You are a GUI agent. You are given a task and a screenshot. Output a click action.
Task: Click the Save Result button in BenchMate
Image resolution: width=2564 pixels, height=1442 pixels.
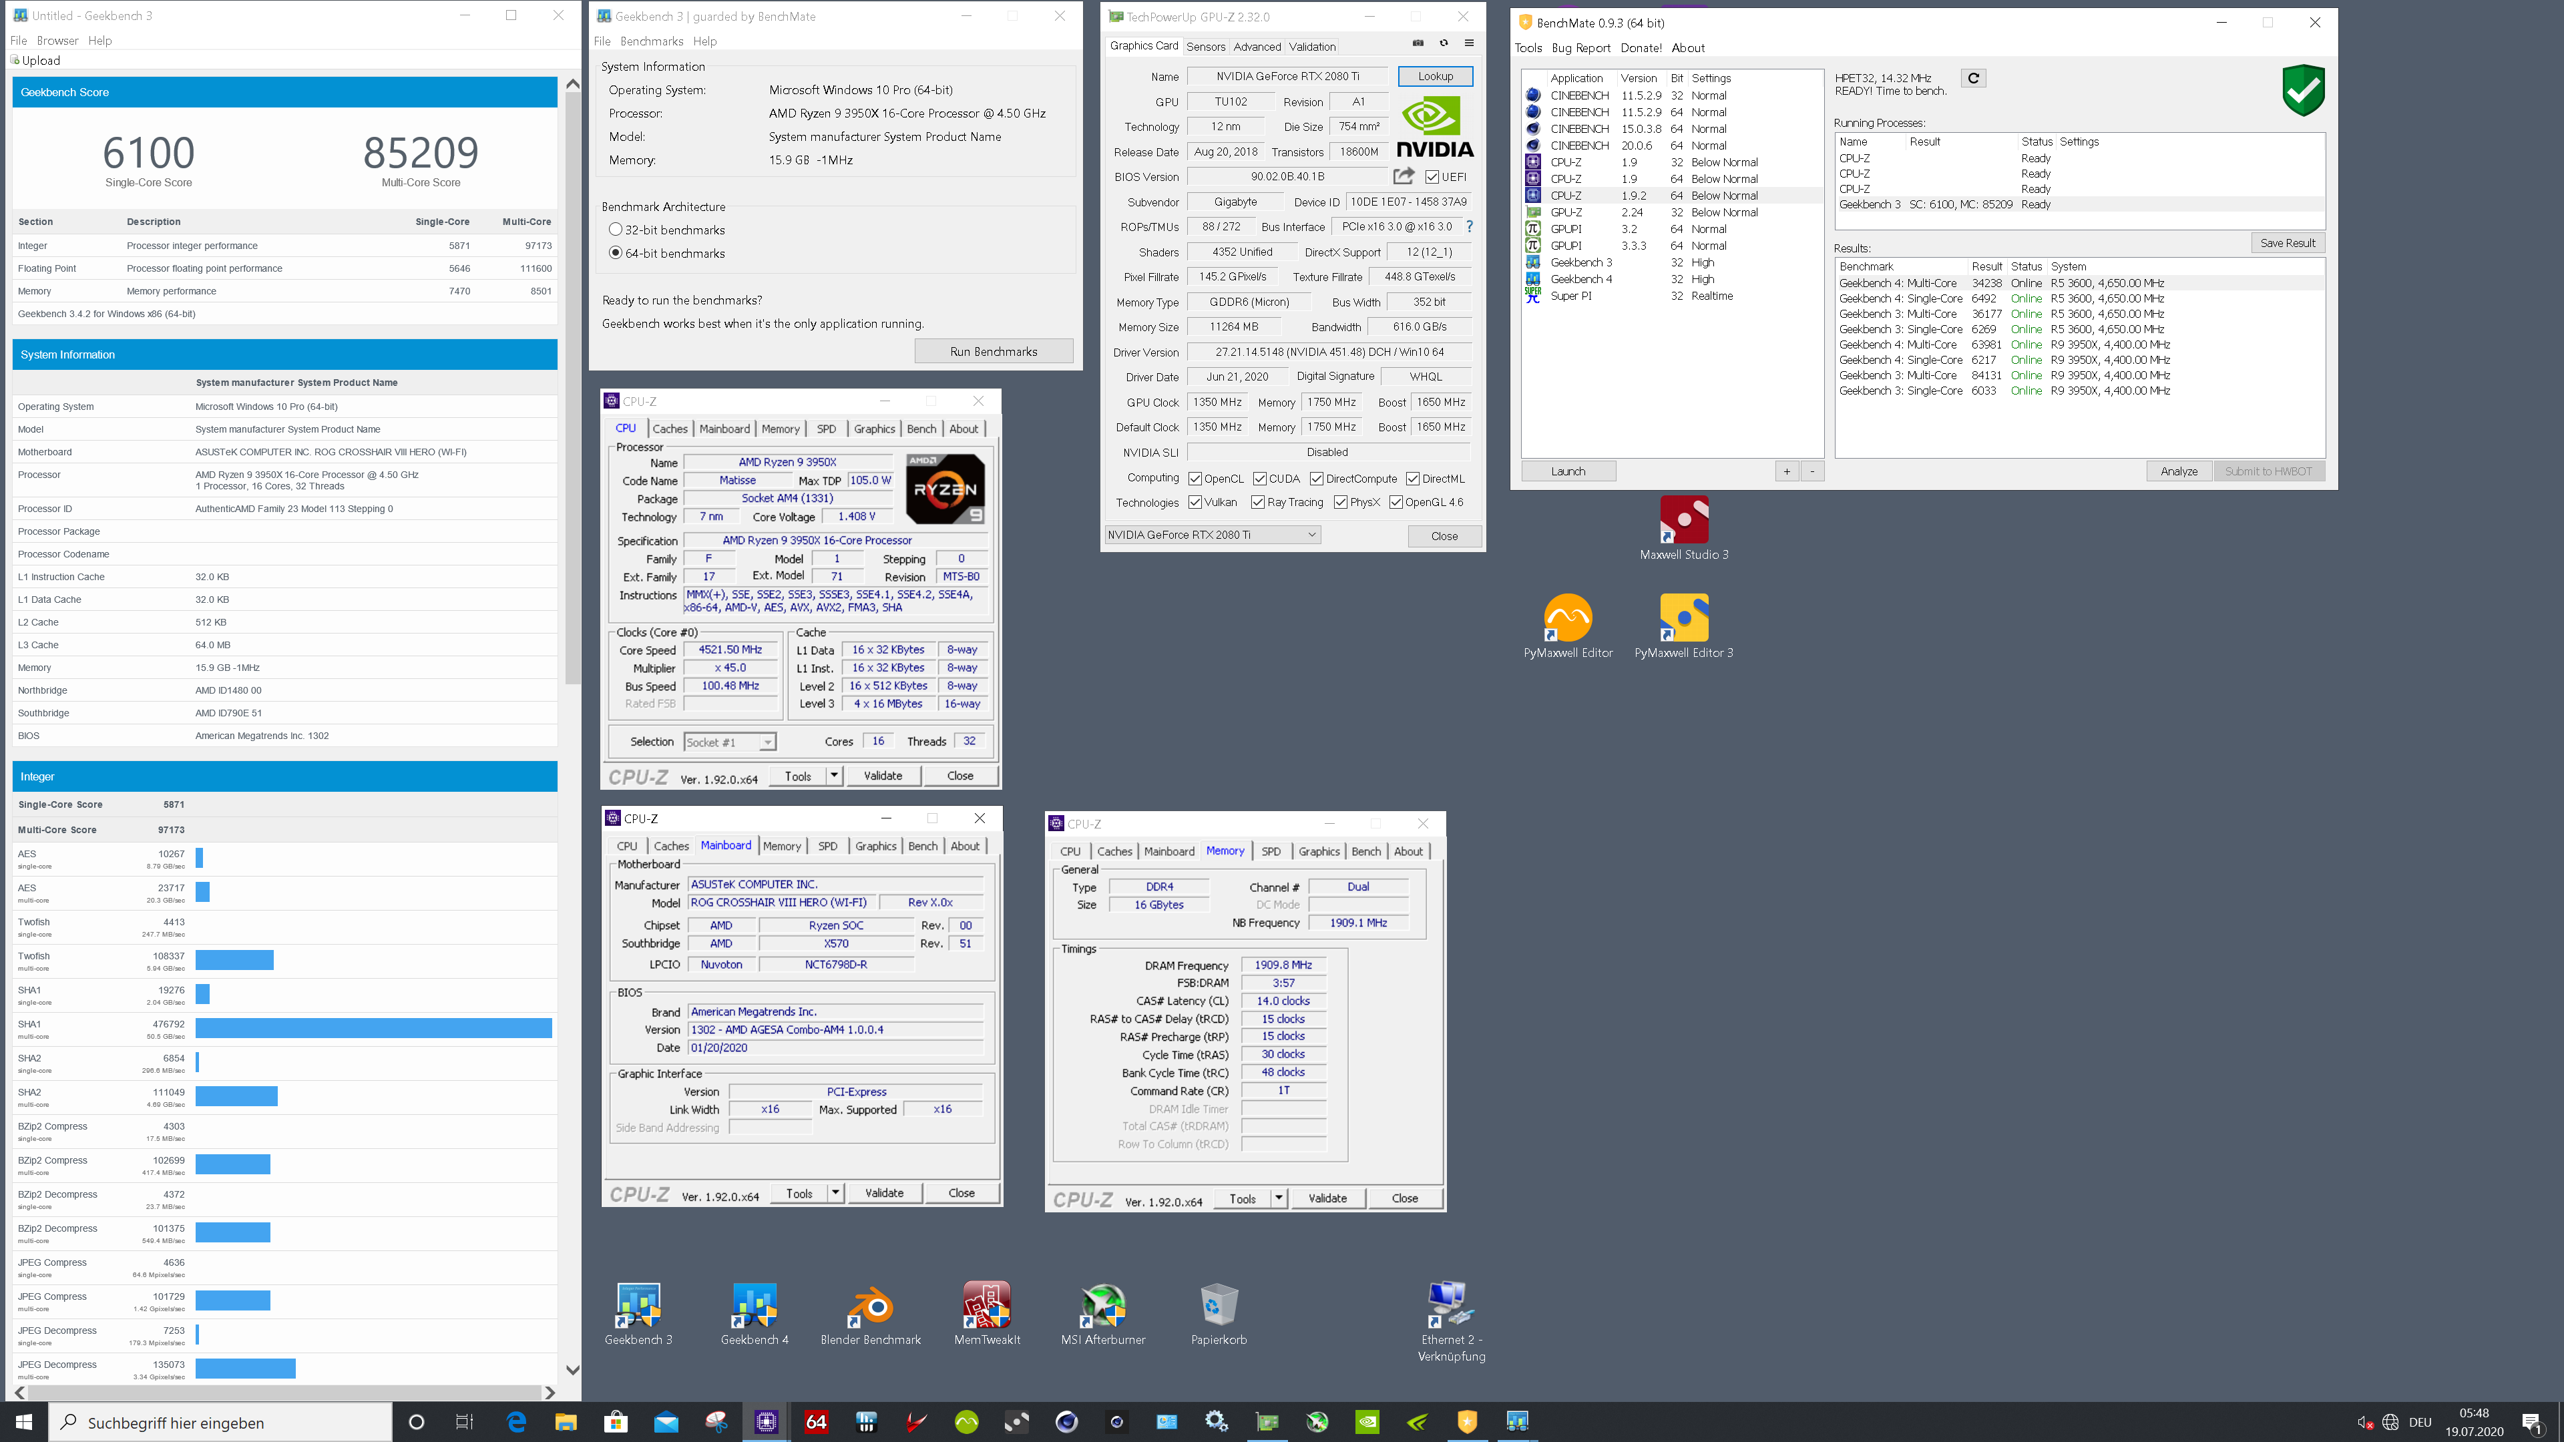2288,243
